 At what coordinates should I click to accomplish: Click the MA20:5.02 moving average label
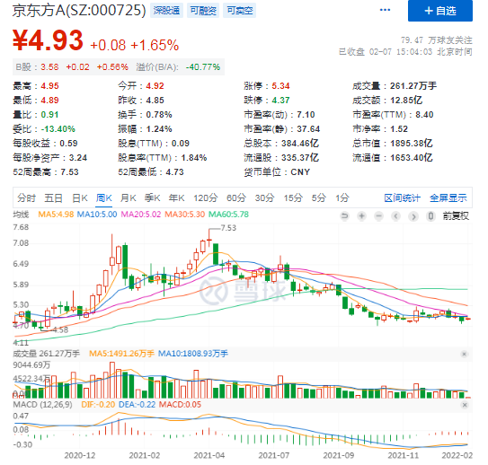tap(141, 215)
